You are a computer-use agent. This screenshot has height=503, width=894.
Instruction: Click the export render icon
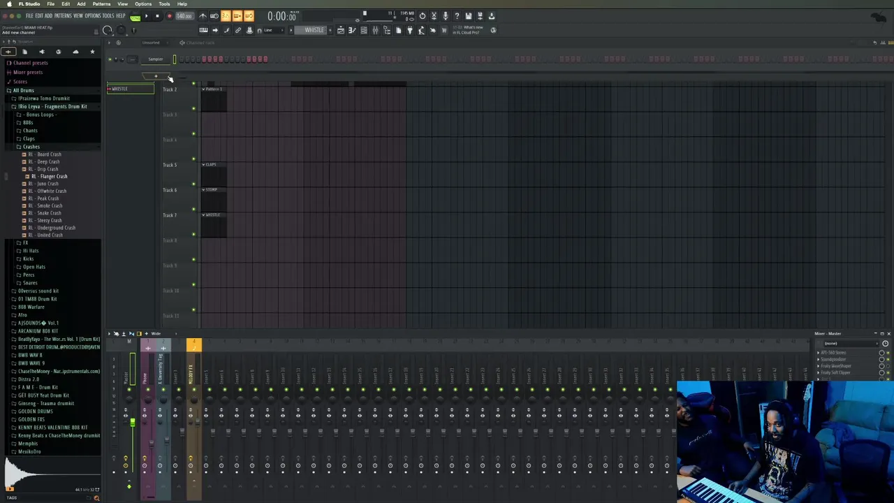point(480,16)
